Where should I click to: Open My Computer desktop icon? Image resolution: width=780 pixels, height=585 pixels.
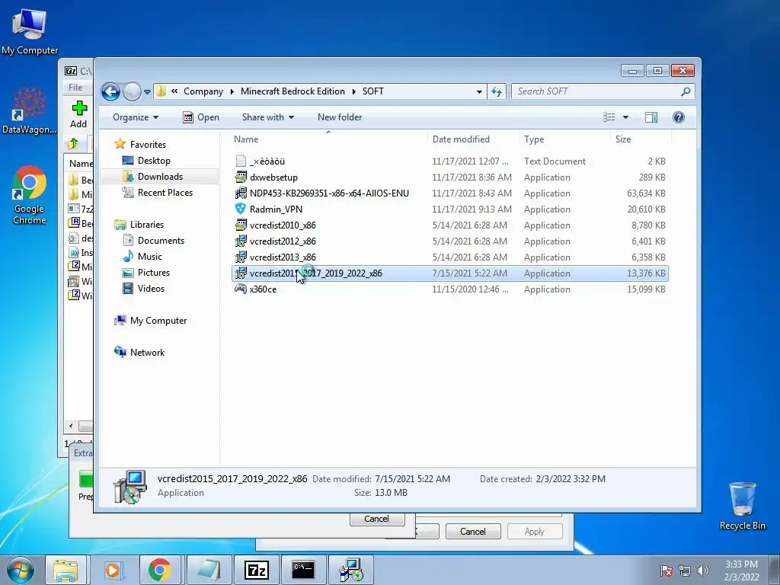[x=30, y=31]
